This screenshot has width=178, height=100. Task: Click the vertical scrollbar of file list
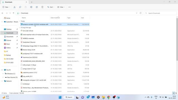click(x=177, y=40)
